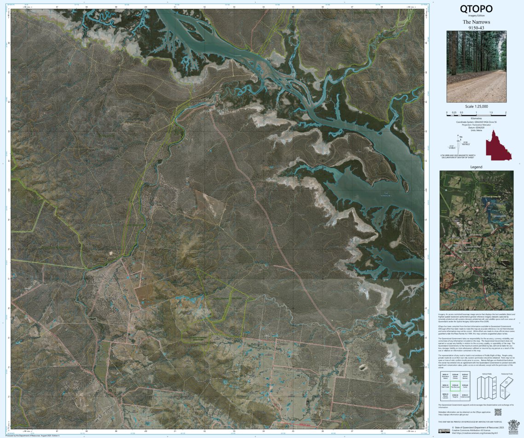Viewport: 524px width, 438px height.
Task: Select the Creative Commons licence icon
Action: pyautogui.click(x=444, y=431)
